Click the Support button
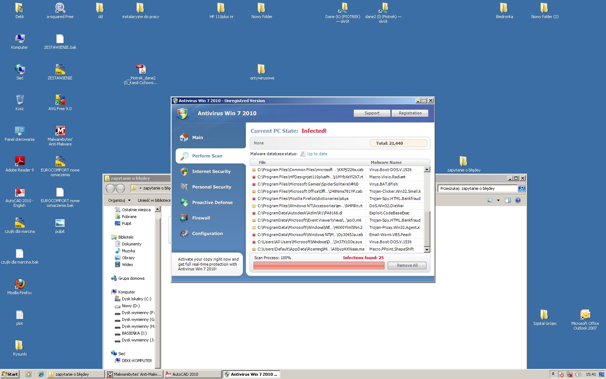 (x=372, y=113)
